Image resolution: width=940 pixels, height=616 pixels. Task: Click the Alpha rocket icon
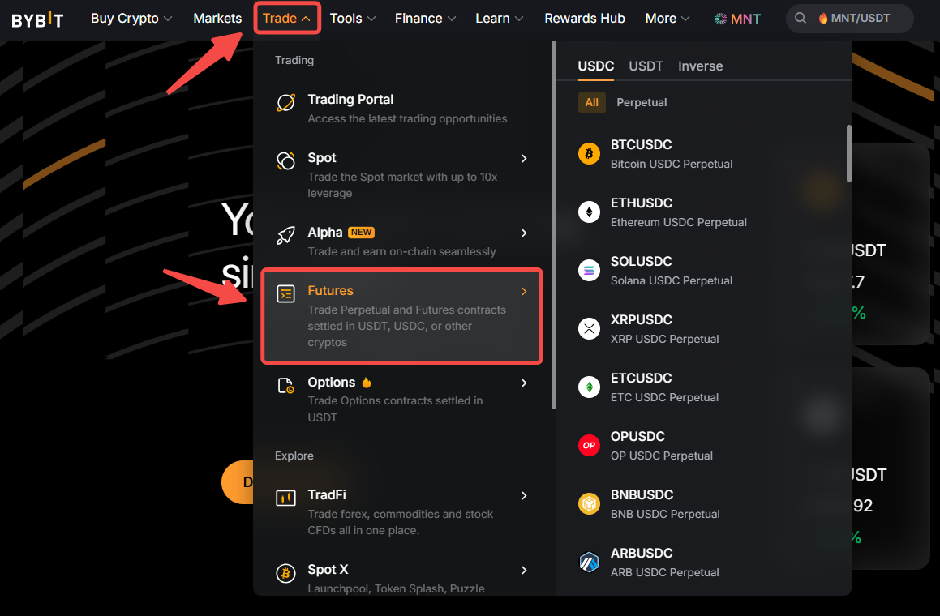[285, 235]
